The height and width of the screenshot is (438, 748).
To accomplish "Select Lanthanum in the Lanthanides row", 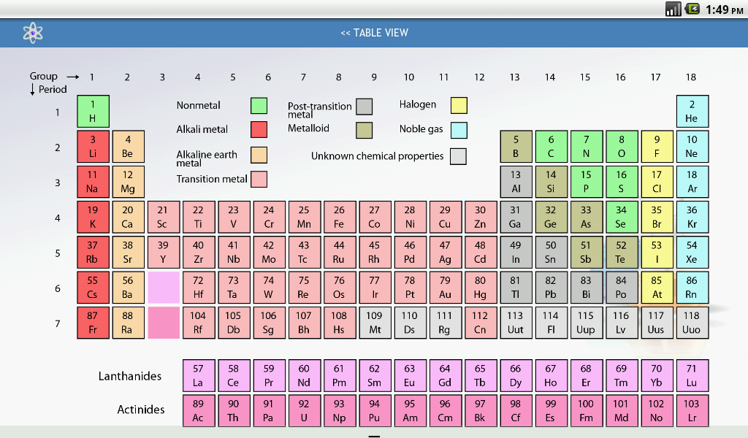I will pyautogui.click(x=199, y=375).
